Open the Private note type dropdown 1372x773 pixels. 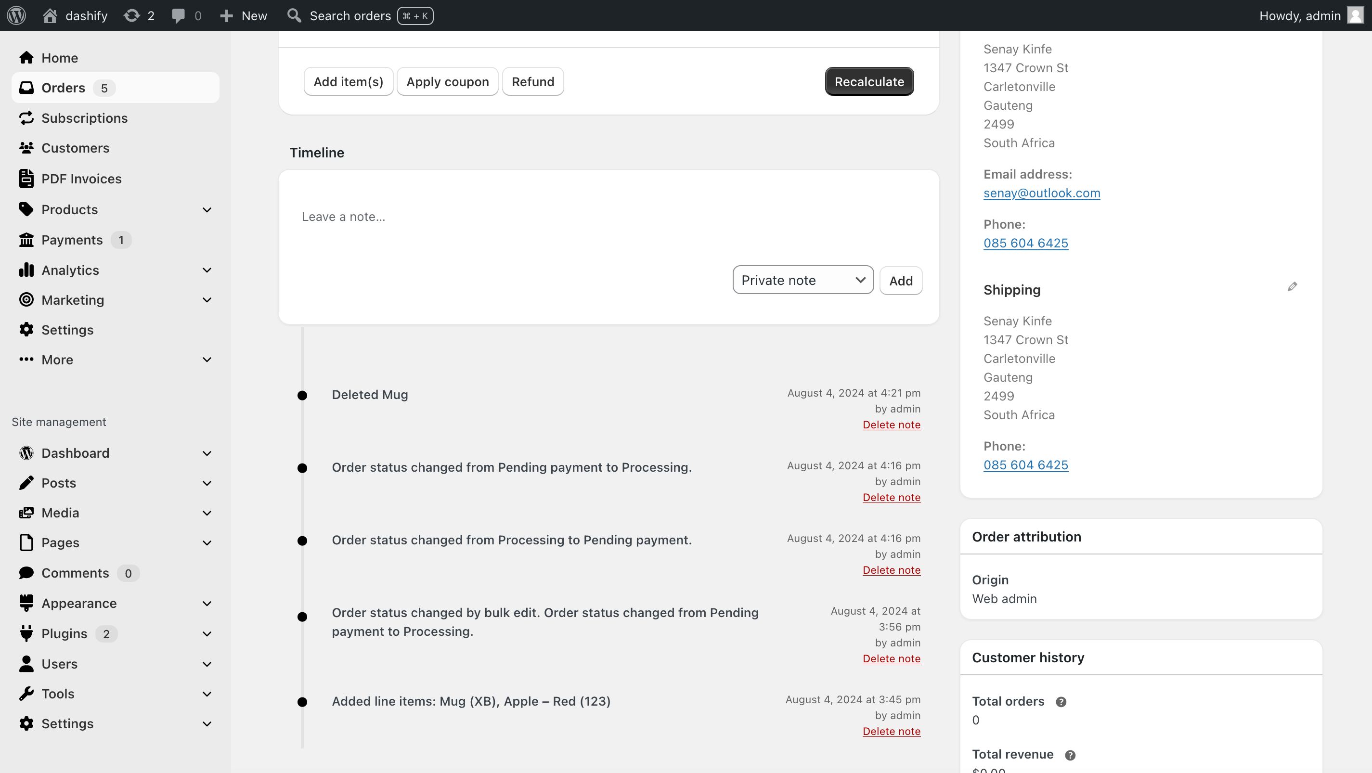pos(802,280)
